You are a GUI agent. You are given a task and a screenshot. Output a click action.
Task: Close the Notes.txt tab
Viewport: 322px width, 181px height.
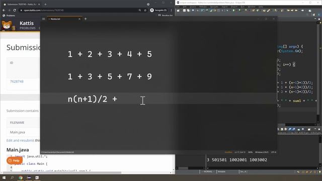[79, 19]
